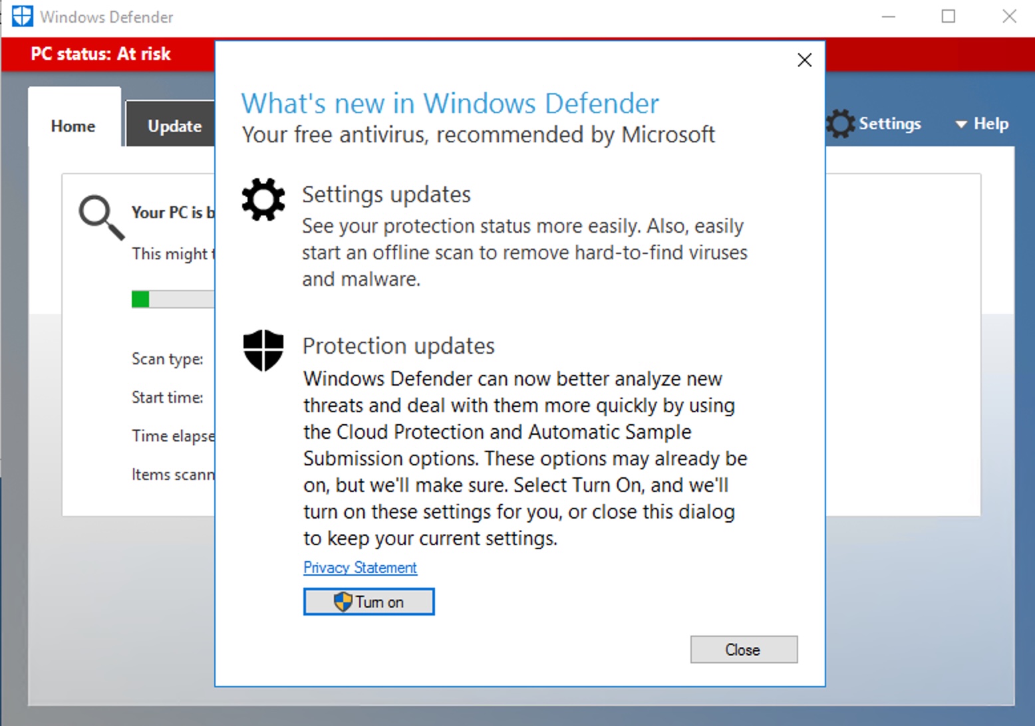The height and width of the screenshot is (726, 1035).
Task: Click the 'Settings updates' heading
Action: 386,195
